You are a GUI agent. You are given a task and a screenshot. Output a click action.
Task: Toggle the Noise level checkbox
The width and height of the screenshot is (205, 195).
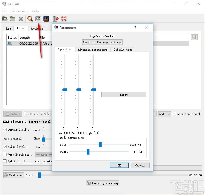pyautogui.click(x=5, y=147)
